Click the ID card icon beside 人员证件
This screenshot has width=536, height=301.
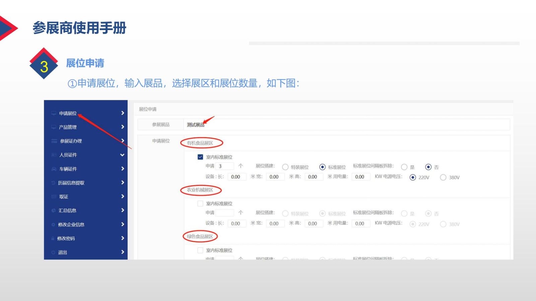[x=54, y=155]
